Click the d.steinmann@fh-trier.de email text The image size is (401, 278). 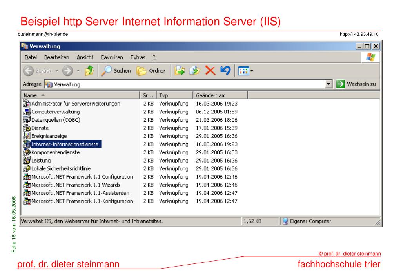point(43,34)
